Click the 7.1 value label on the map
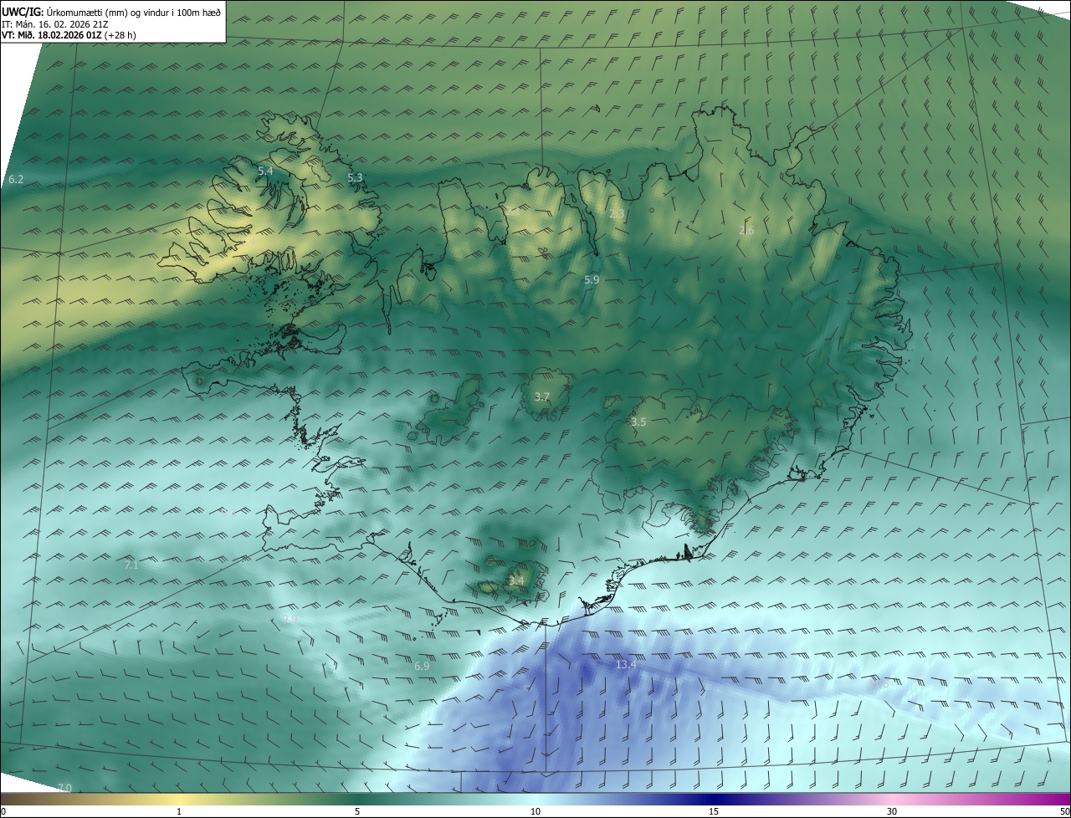This screenshot has height=818, width=1071. [131, 565]
